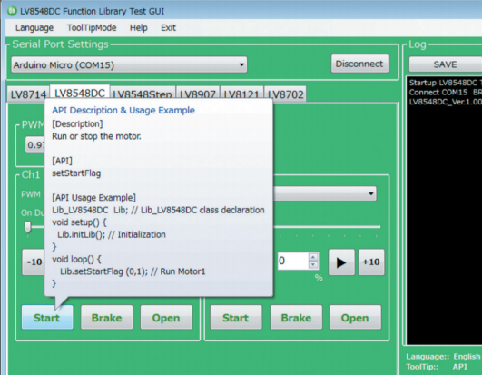Switch to the LV8702 tab
Screen dimensions: 482x375
(x=285, y=94)
